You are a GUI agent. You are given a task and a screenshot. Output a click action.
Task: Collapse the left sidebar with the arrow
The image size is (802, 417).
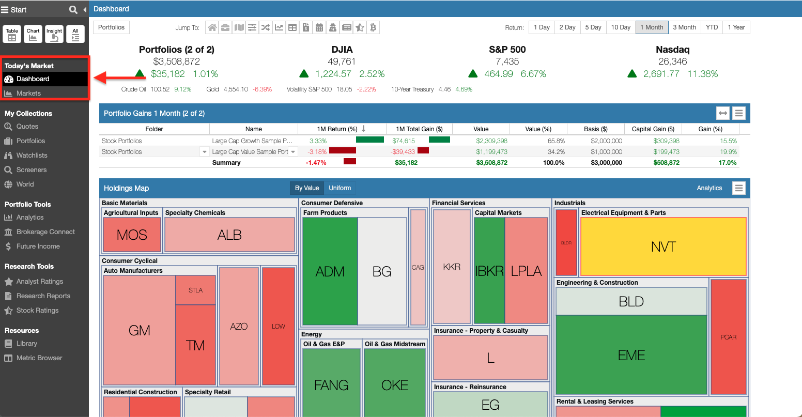(x=85, y=10)
